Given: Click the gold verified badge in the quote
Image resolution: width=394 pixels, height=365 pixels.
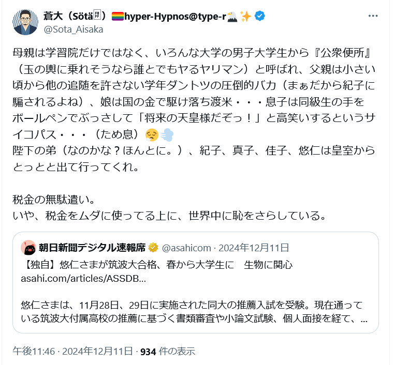Looking at the screenshot, I should click(154, 248).
